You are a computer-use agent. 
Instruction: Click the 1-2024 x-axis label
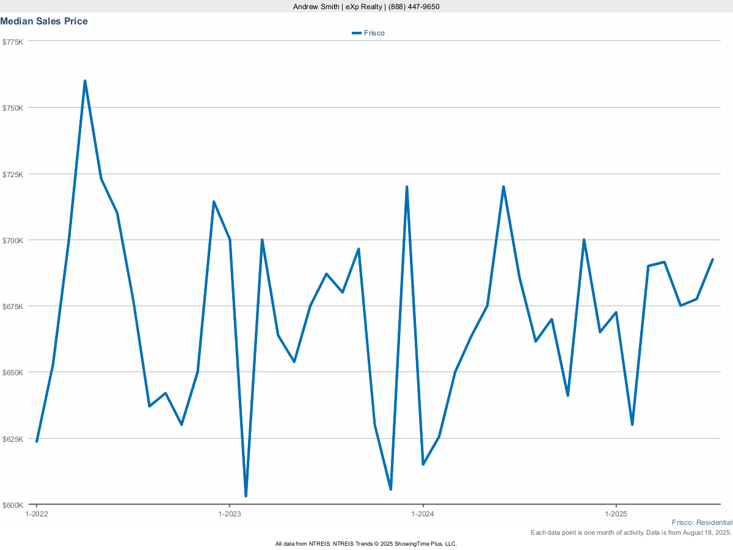point(423,514)
